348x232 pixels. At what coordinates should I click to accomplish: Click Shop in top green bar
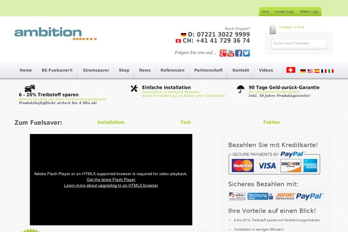(x=266, y=12)
